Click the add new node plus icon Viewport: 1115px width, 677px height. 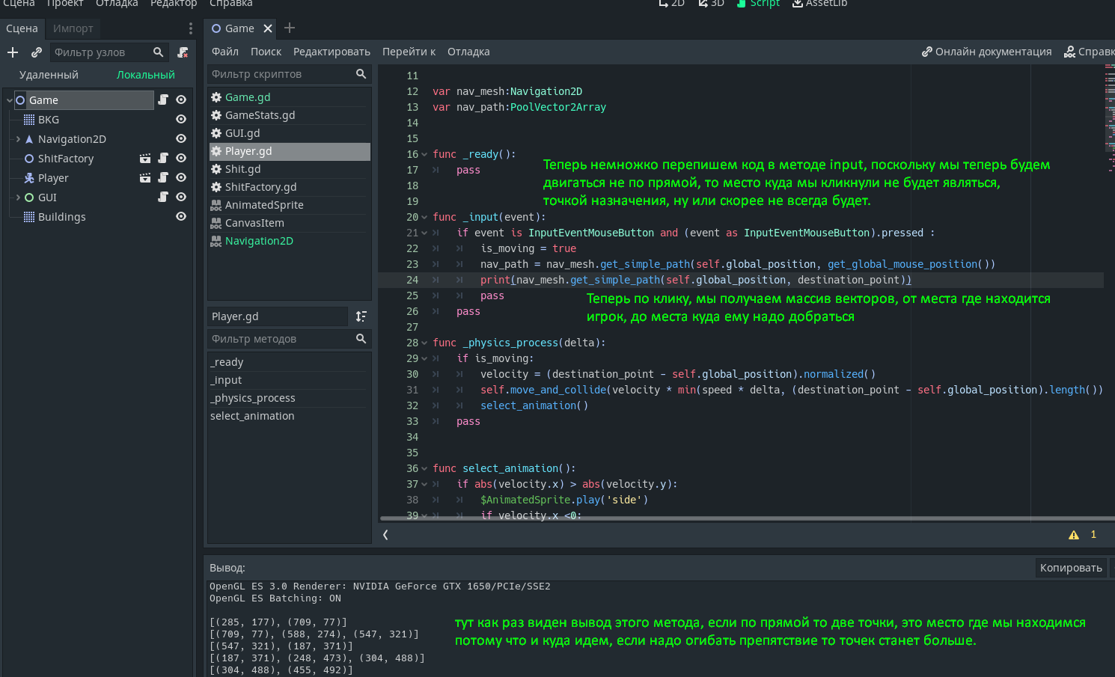pyautogui.click(x=13, y=52)
